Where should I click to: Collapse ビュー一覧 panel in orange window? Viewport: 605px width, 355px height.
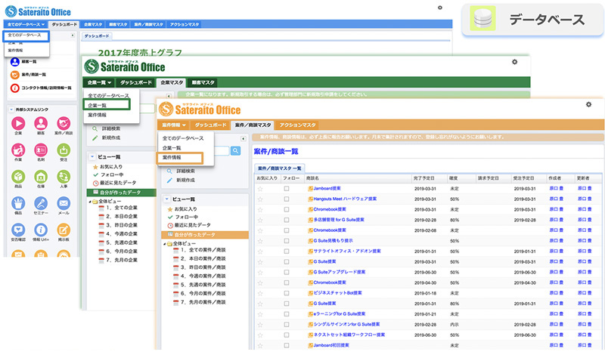(x=166, y=199)
